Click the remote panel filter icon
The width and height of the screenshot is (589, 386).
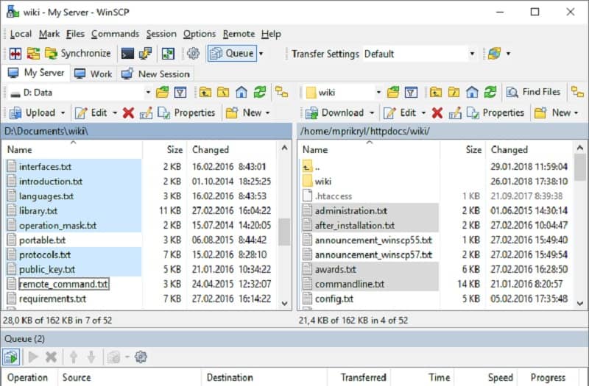click(411, 93)
